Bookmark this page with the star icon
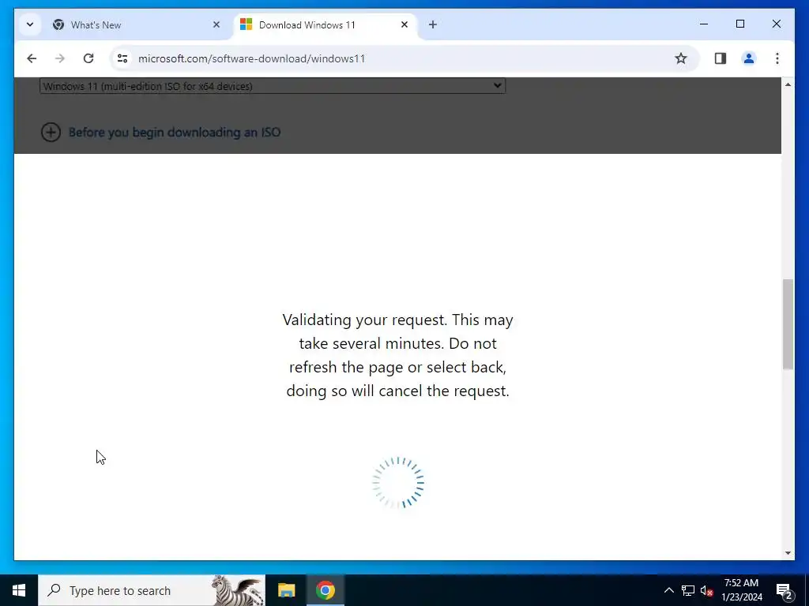809x606 pixels. click(681, 58)
